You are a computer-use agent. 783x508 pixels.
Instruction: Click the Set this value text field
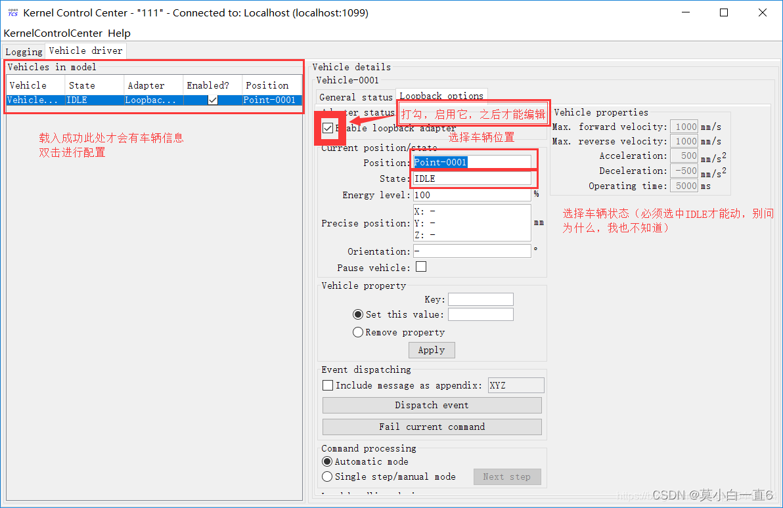480,314
